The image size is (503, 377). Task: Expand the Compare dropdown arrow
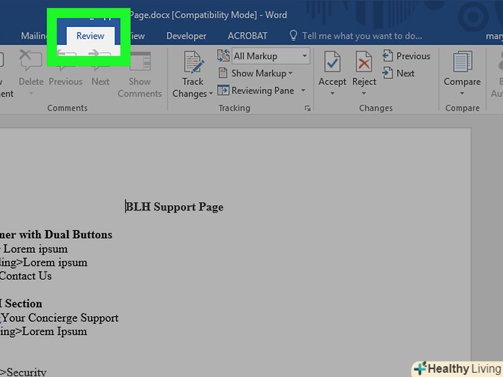pyautogui.click(x=462, y=93)
